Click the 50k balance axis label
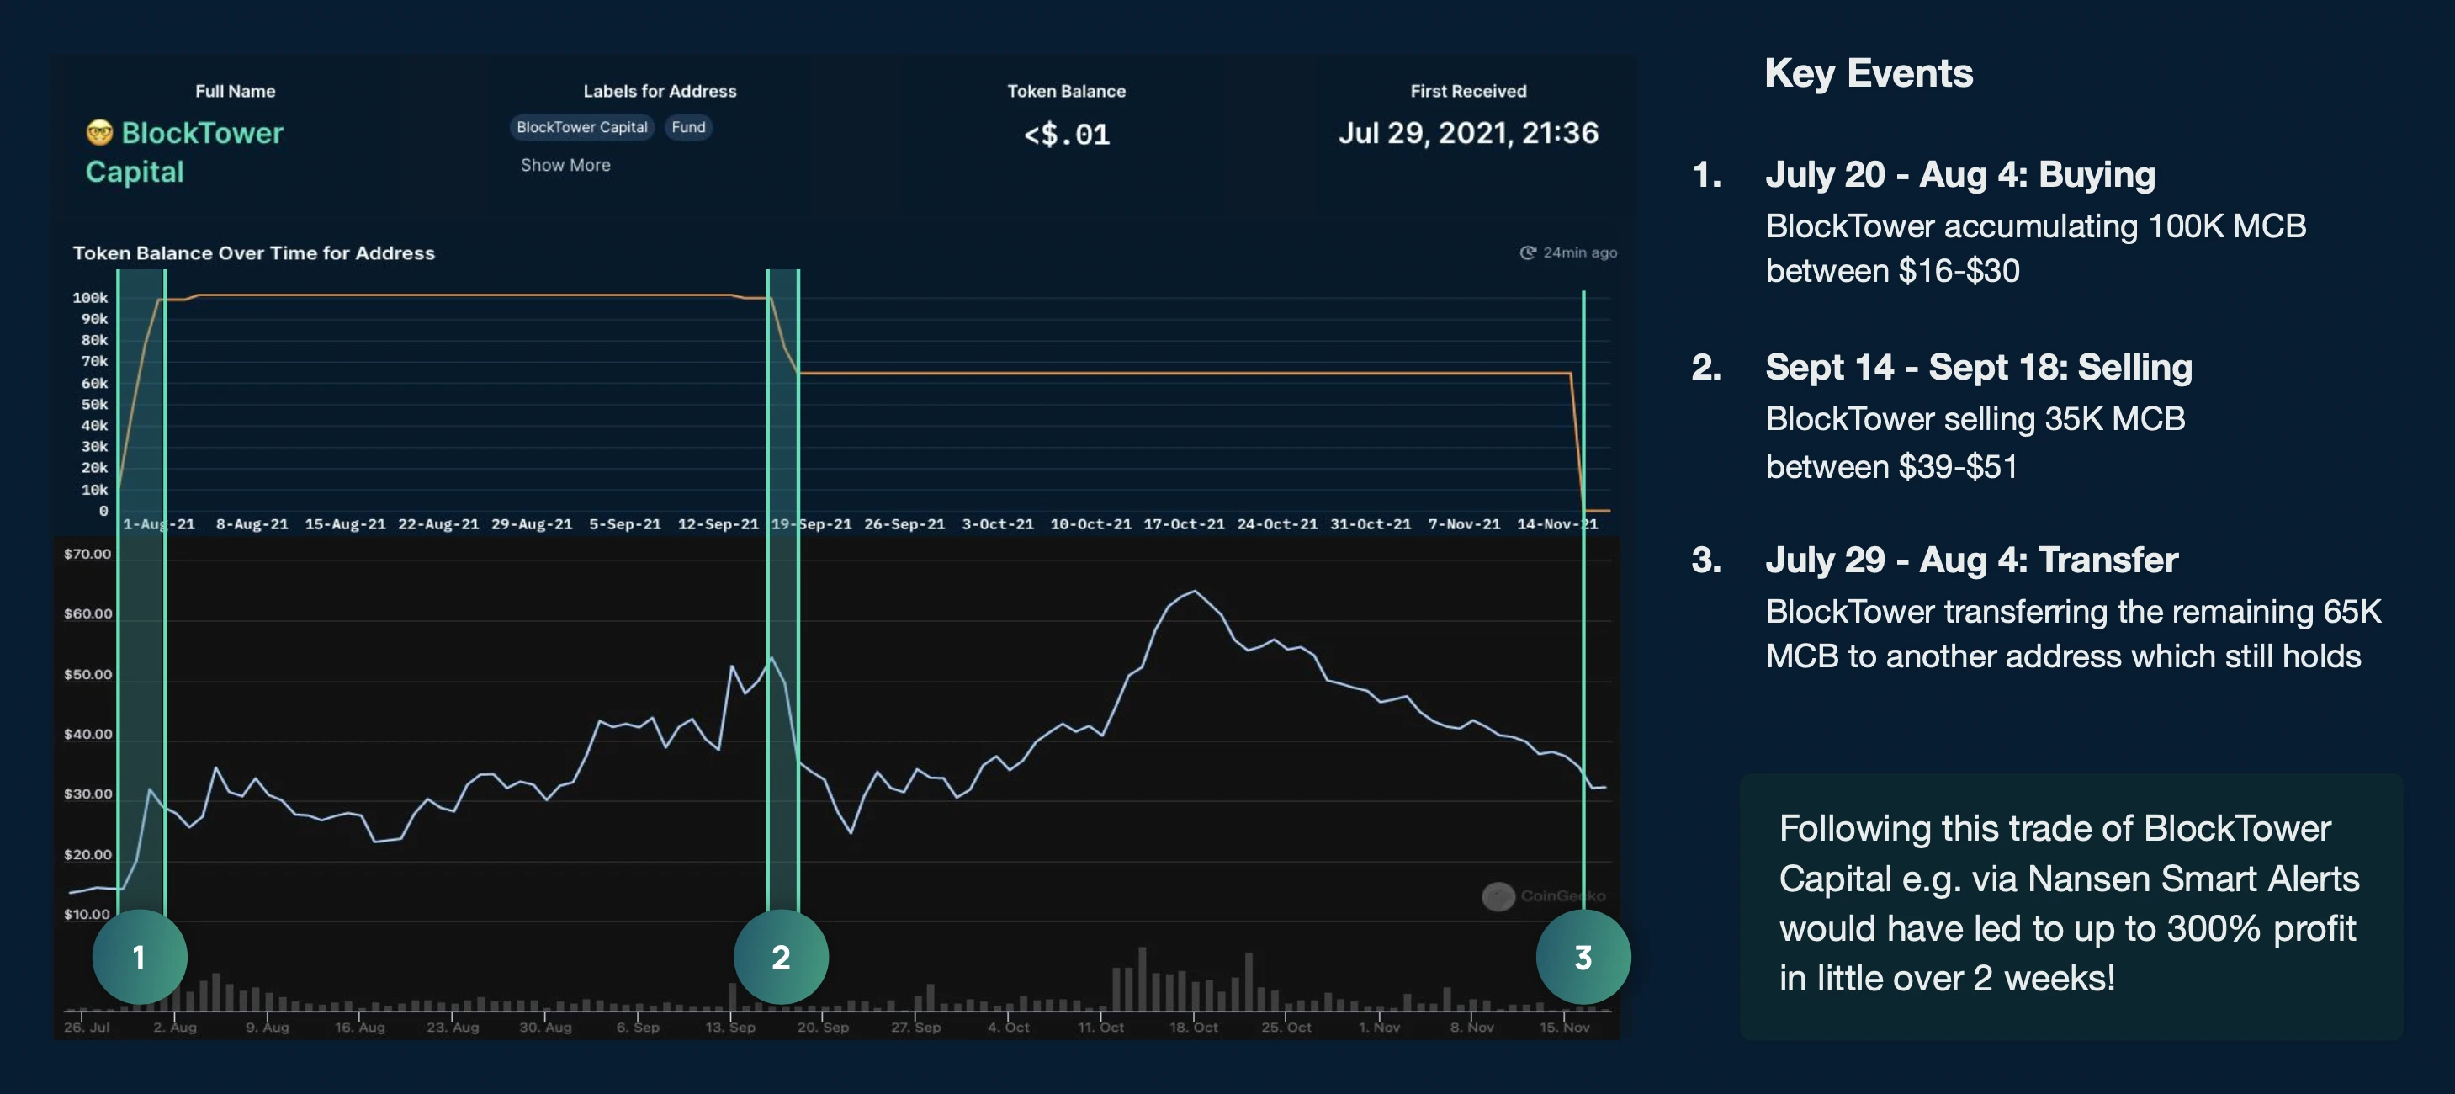 click(94, 405)
